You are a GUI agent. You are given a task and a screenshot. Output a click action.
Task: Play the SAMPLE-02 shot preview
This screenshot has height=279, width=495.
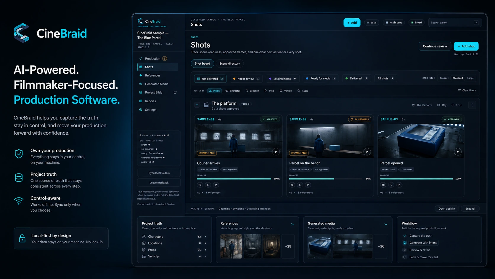(x=367, y=152)
